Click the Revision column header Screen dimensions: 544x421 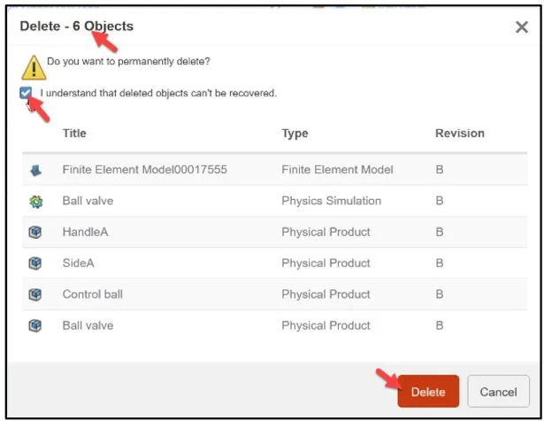(459, 134)
